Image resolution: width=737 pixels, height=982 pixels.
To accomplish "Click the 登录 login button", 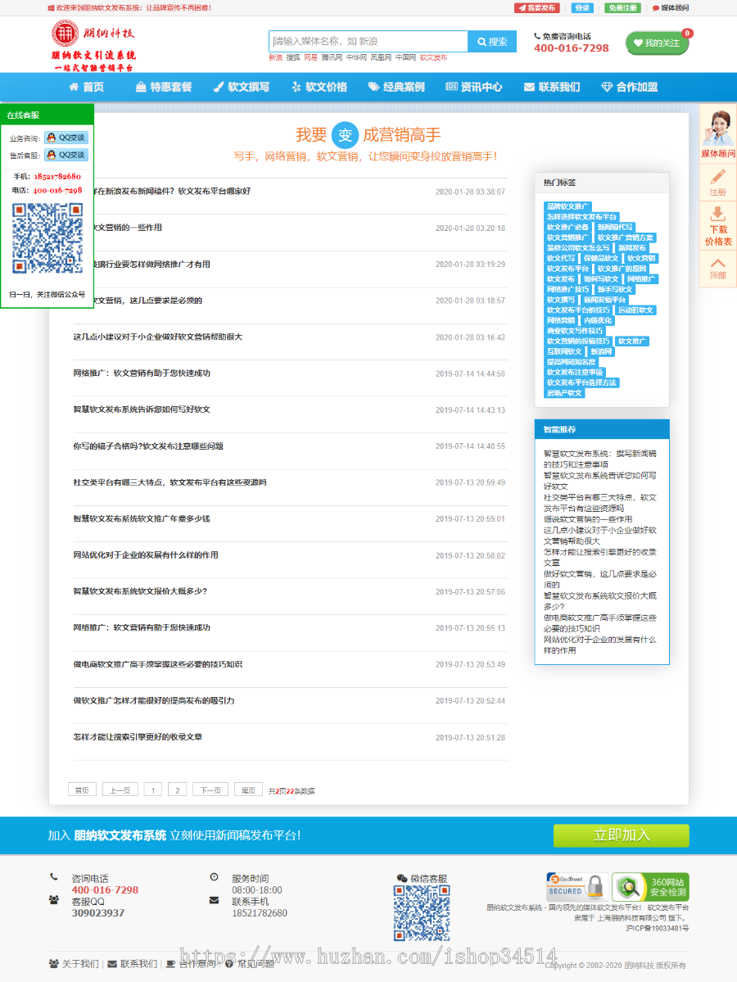I will 581,8.
